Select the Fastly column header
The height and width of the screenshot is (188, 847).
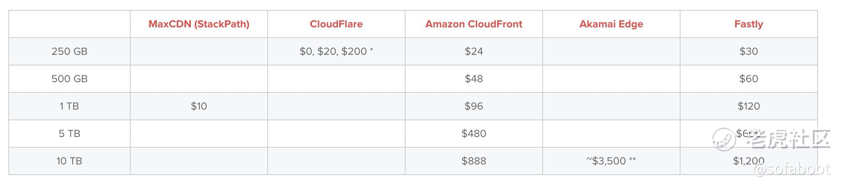(748, 24)
